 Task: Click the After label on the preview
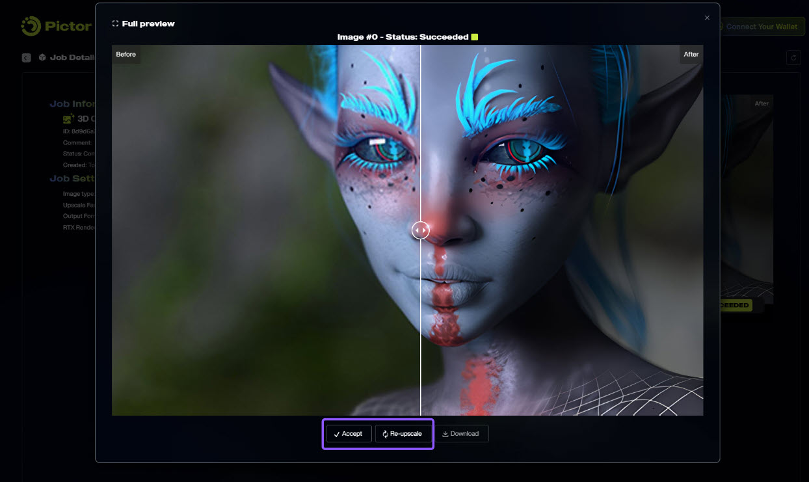[x=691, y=55]
